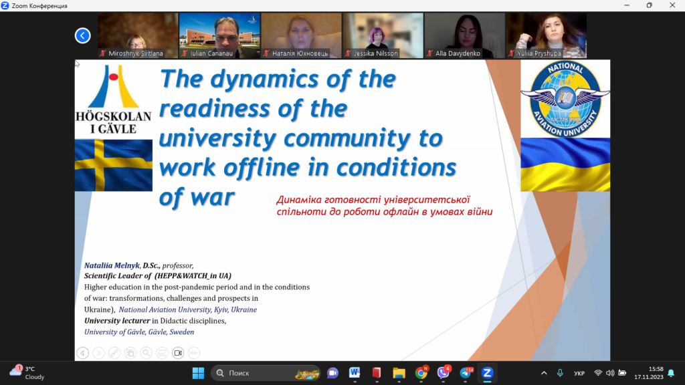Open Microsoft Word from the taskbar

[354, 373]
